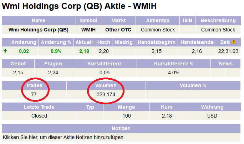The image size is (244, 144).
Task: Click the USD currency cell
Action: (x=212, y=116)
